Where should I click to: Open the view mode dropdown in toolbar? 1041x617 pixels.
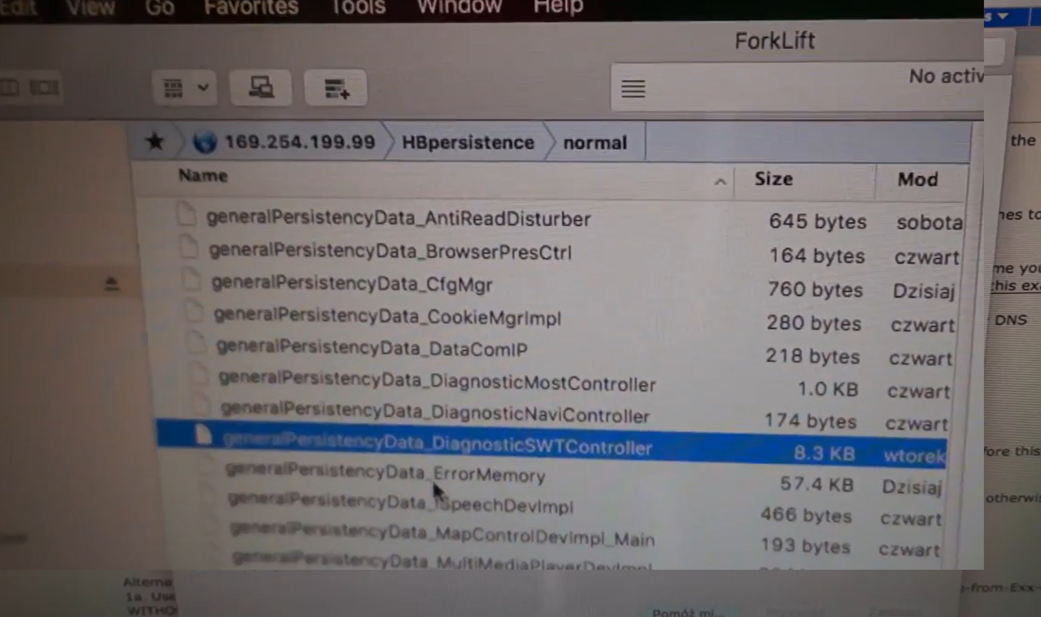(203, 88)
